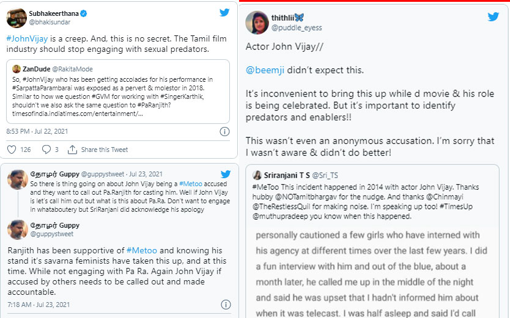The image size is (510, 318).
Task: Open quoted Sriranjani T S tweet
Action: click(372, 241)
